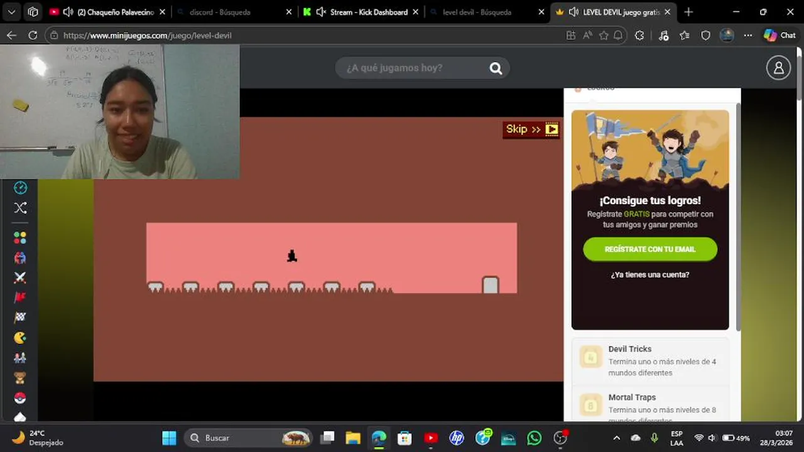Mute audio on the YouTube tab
804x452 pixels.
68,12
